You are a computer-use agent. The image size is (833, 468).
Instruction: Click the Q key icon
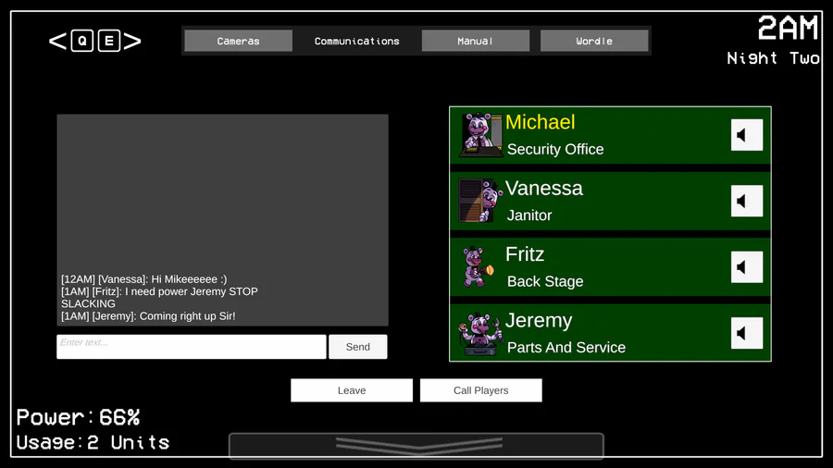pyautogui.click(x=82, y=41)
